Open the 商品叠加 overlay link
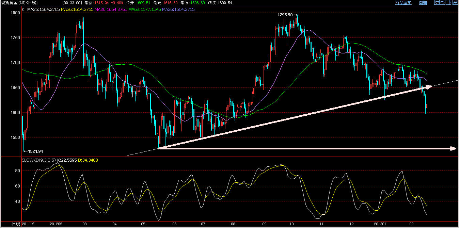The image size is (459, 228). pos(403,3)
